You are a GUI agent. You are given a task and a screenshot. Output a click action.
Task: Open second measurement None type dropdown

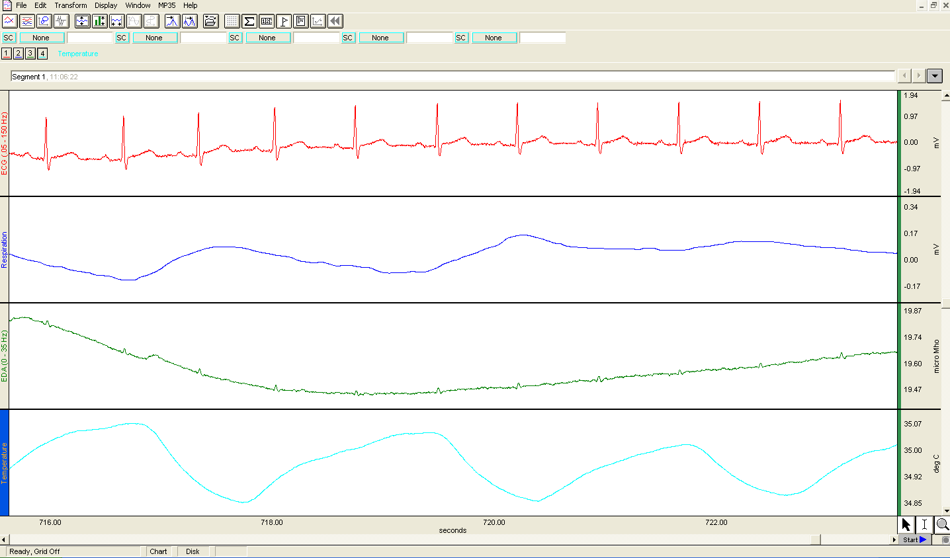[155, 38]
